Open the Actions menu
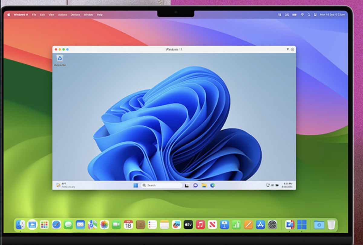 (x=62, y=15)
